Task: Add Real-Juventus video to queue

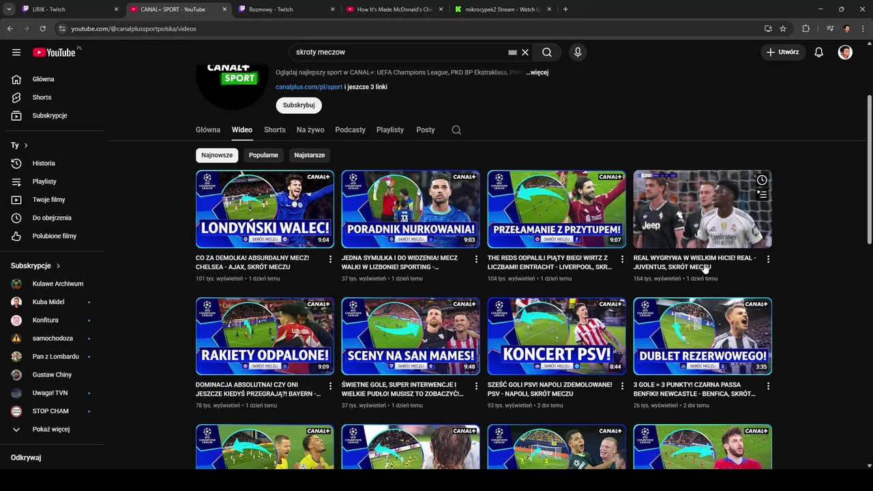Action: (762, 195)
